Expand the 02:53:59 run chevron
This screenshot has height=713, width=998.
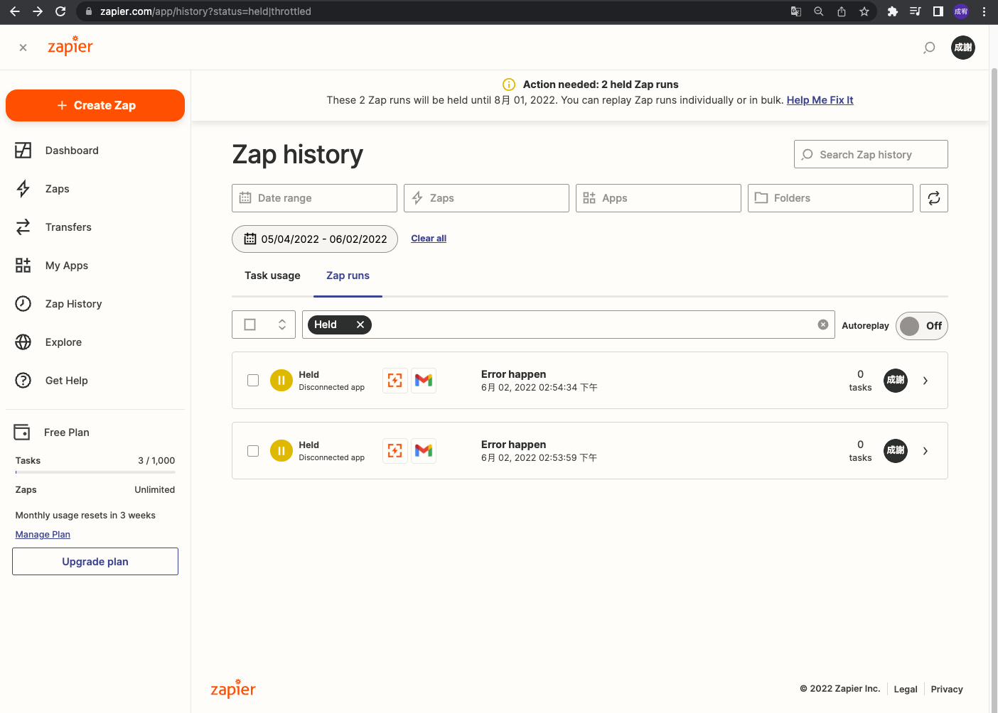(x=925, y=451)
